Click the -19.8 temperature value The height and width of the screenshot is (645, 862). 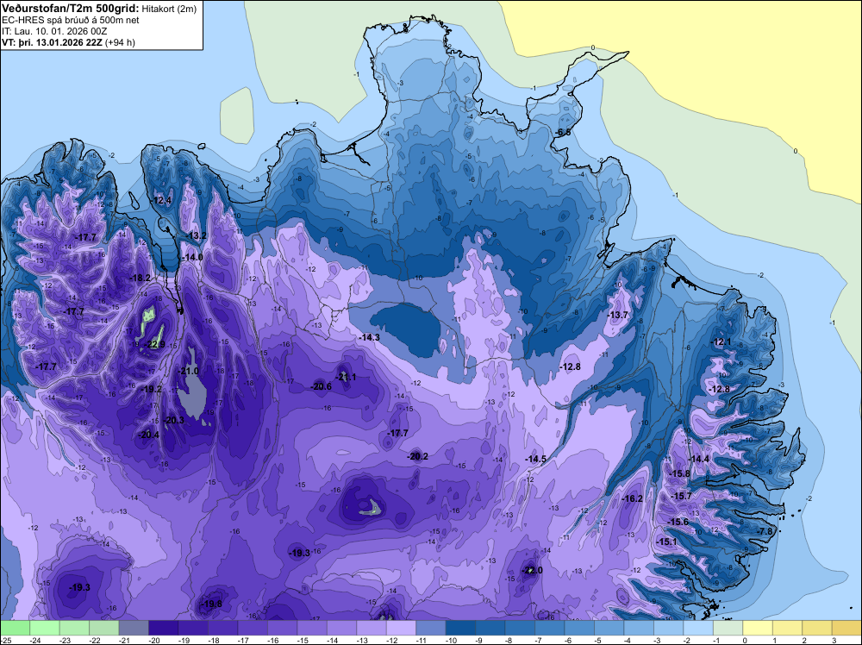pos(212,604)
